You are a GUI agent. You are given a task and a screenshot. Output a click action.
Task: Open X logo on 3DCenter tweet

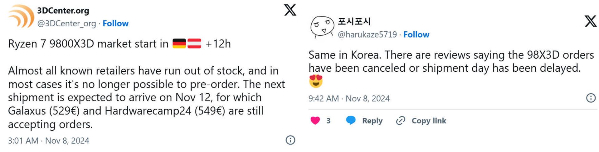(290, 10)
